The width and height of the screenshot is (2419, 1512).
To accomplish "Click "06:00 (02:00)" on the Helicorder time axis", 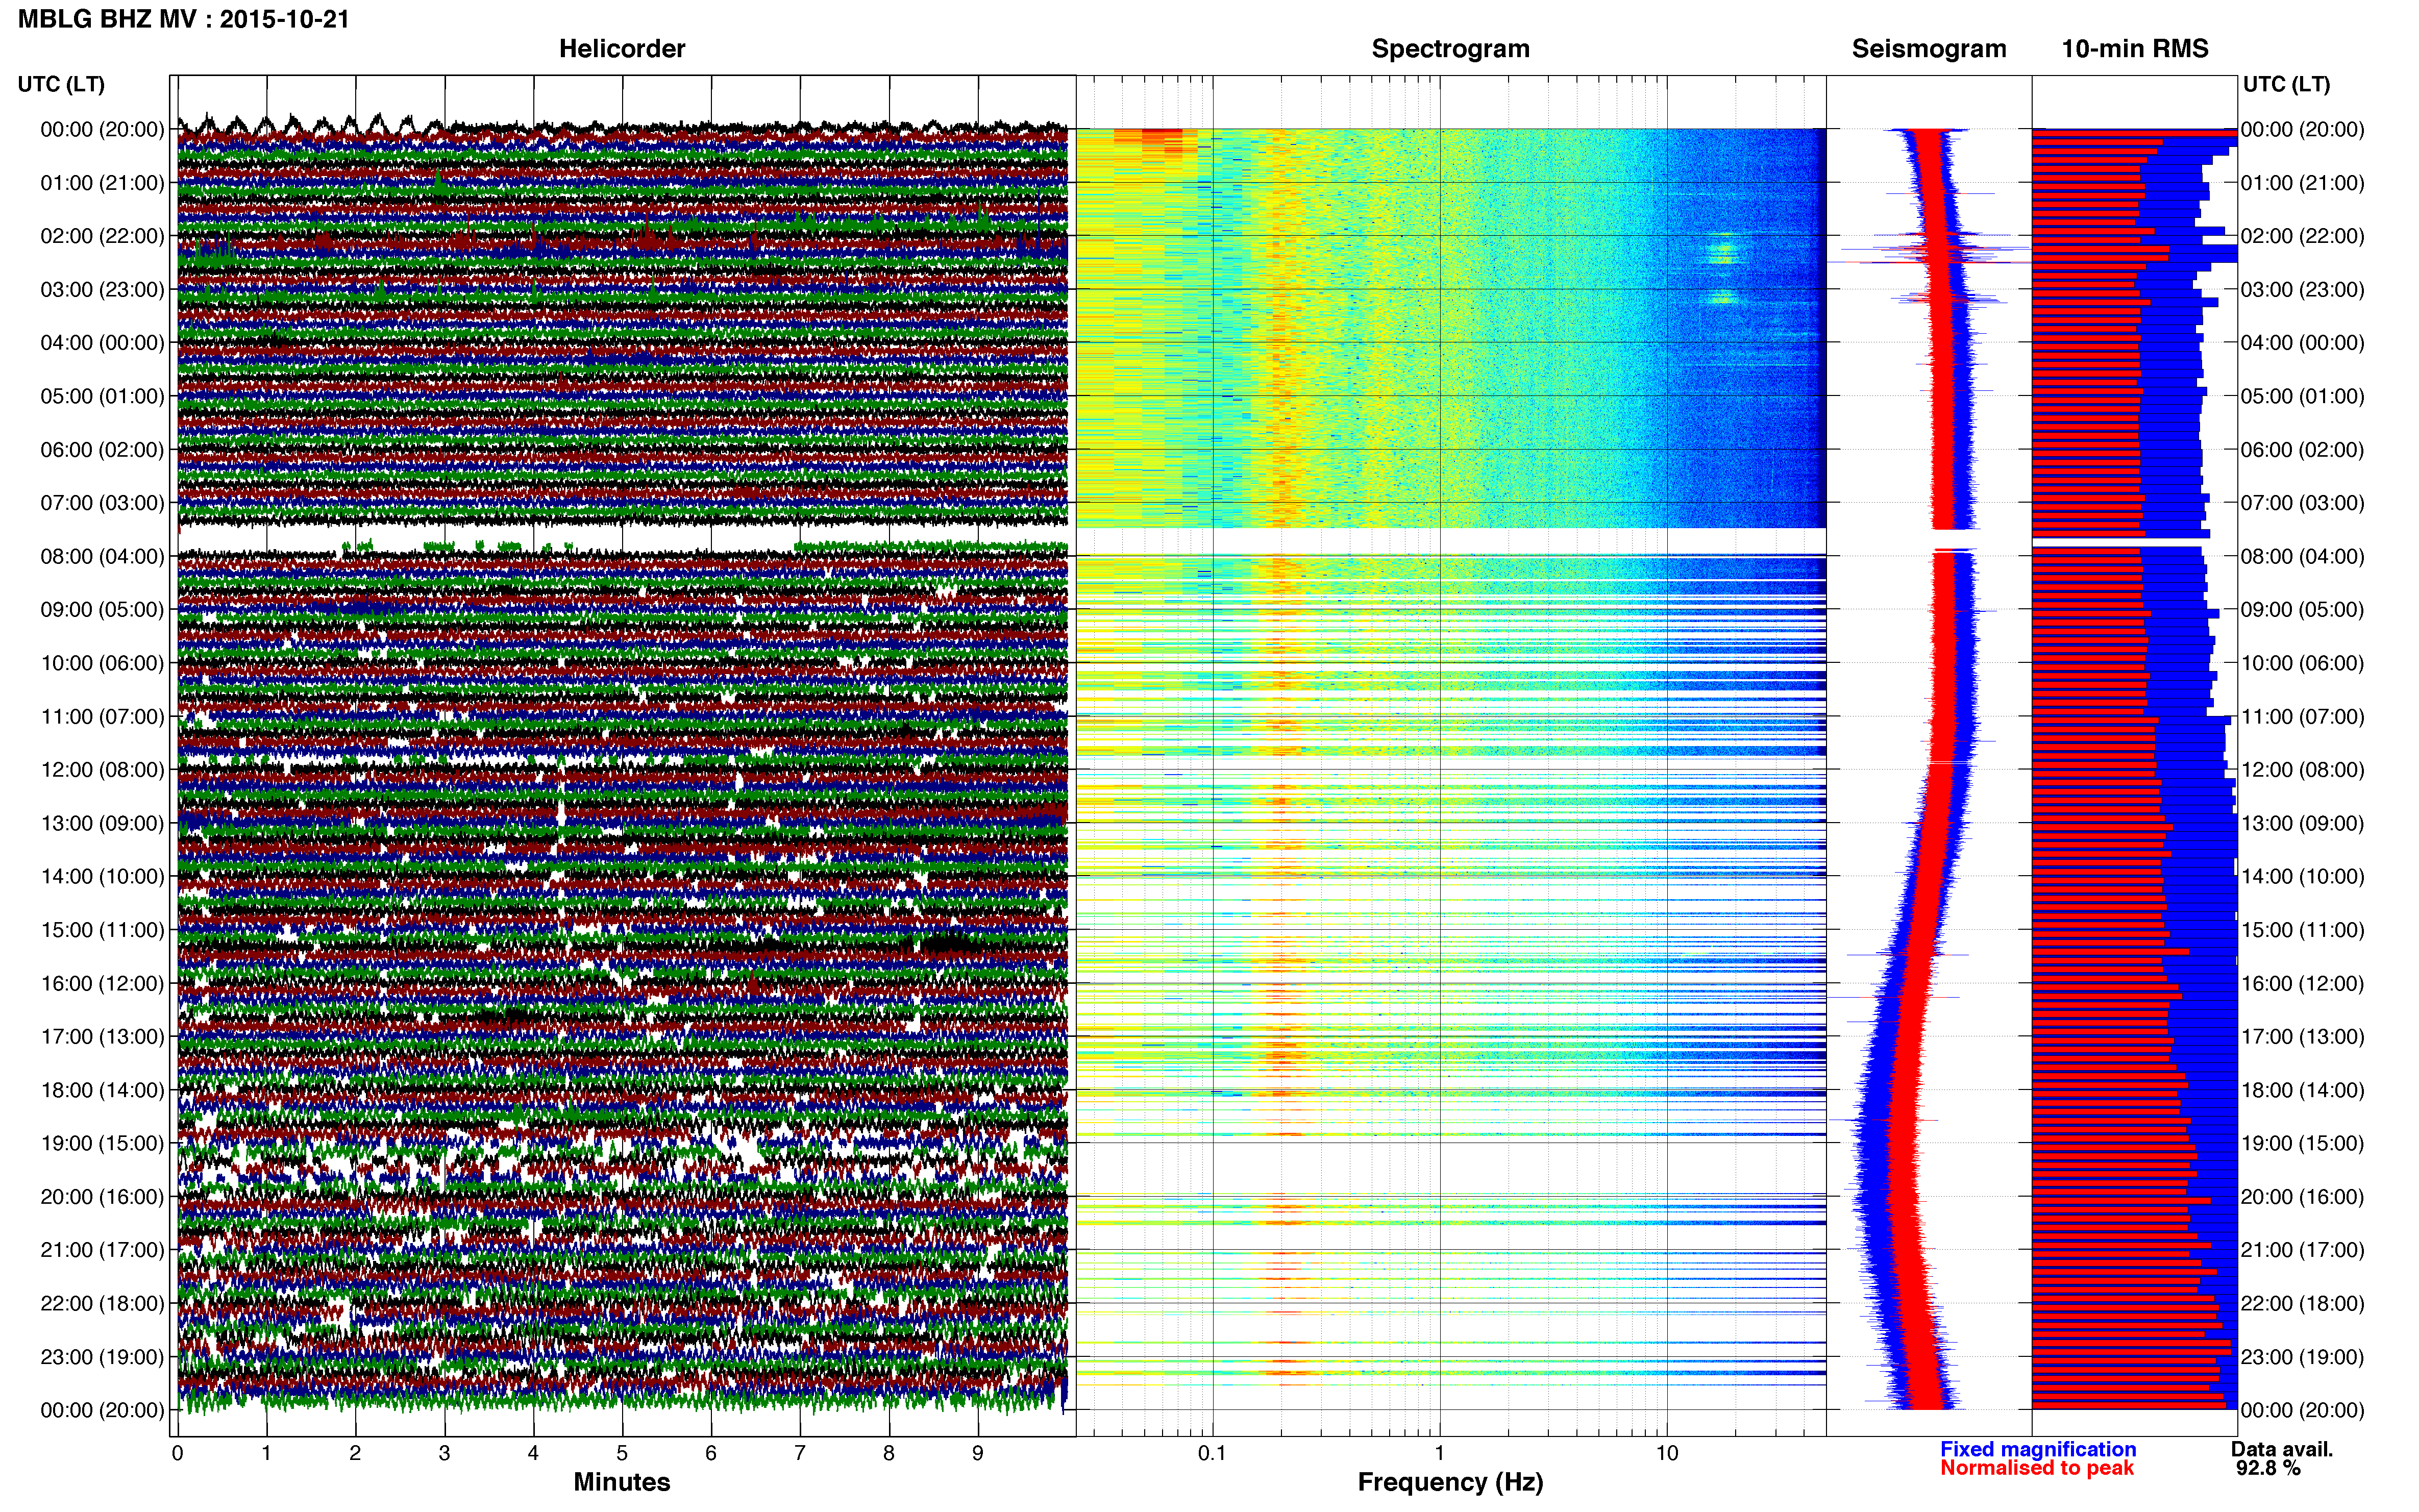I will coord(102,450).
